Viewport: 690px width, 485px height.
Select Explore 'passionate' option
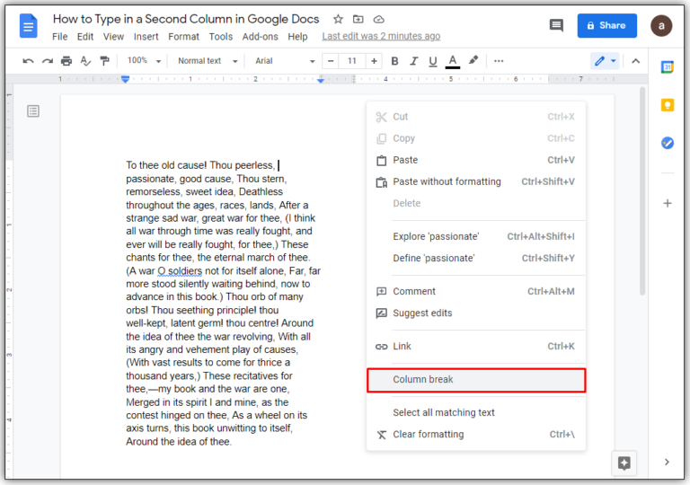[x=476, y=237]
